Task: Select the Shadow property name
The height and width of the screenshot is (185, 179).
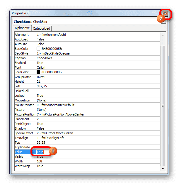Action: [20, 128]
